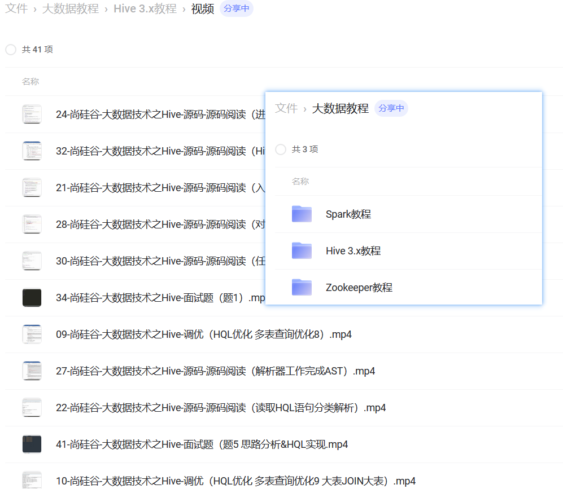Sort by 名称 column in main list
563x489 pixels.
coord(30,82)
